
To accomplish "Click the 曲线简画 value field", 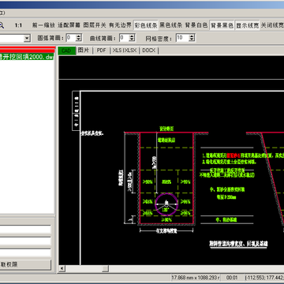I will point(124,38).
